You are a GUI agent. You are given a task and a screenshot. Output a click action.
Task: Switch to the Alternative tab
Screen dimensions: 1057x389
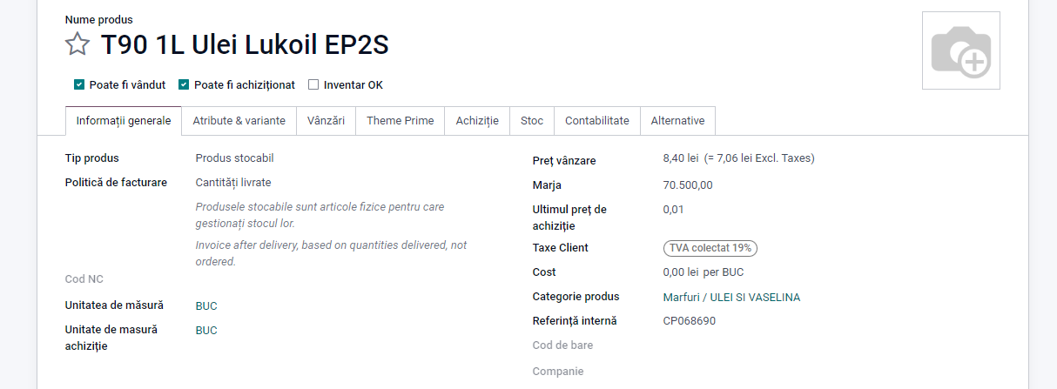[677, 121]
